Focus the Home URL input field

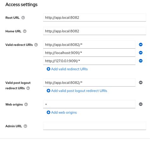point(95,31)
